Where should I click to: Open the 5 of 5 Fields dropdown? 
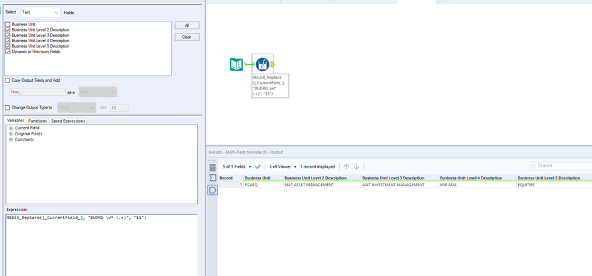[x=237, y=167]
